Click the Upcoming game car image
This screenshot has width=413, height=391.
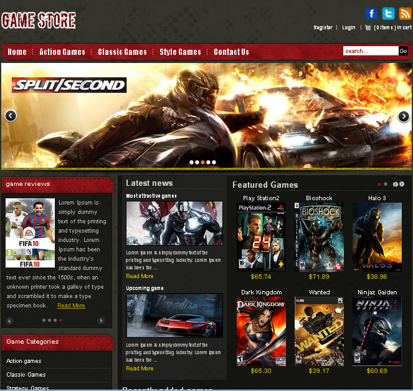click(x=174, y=316)
